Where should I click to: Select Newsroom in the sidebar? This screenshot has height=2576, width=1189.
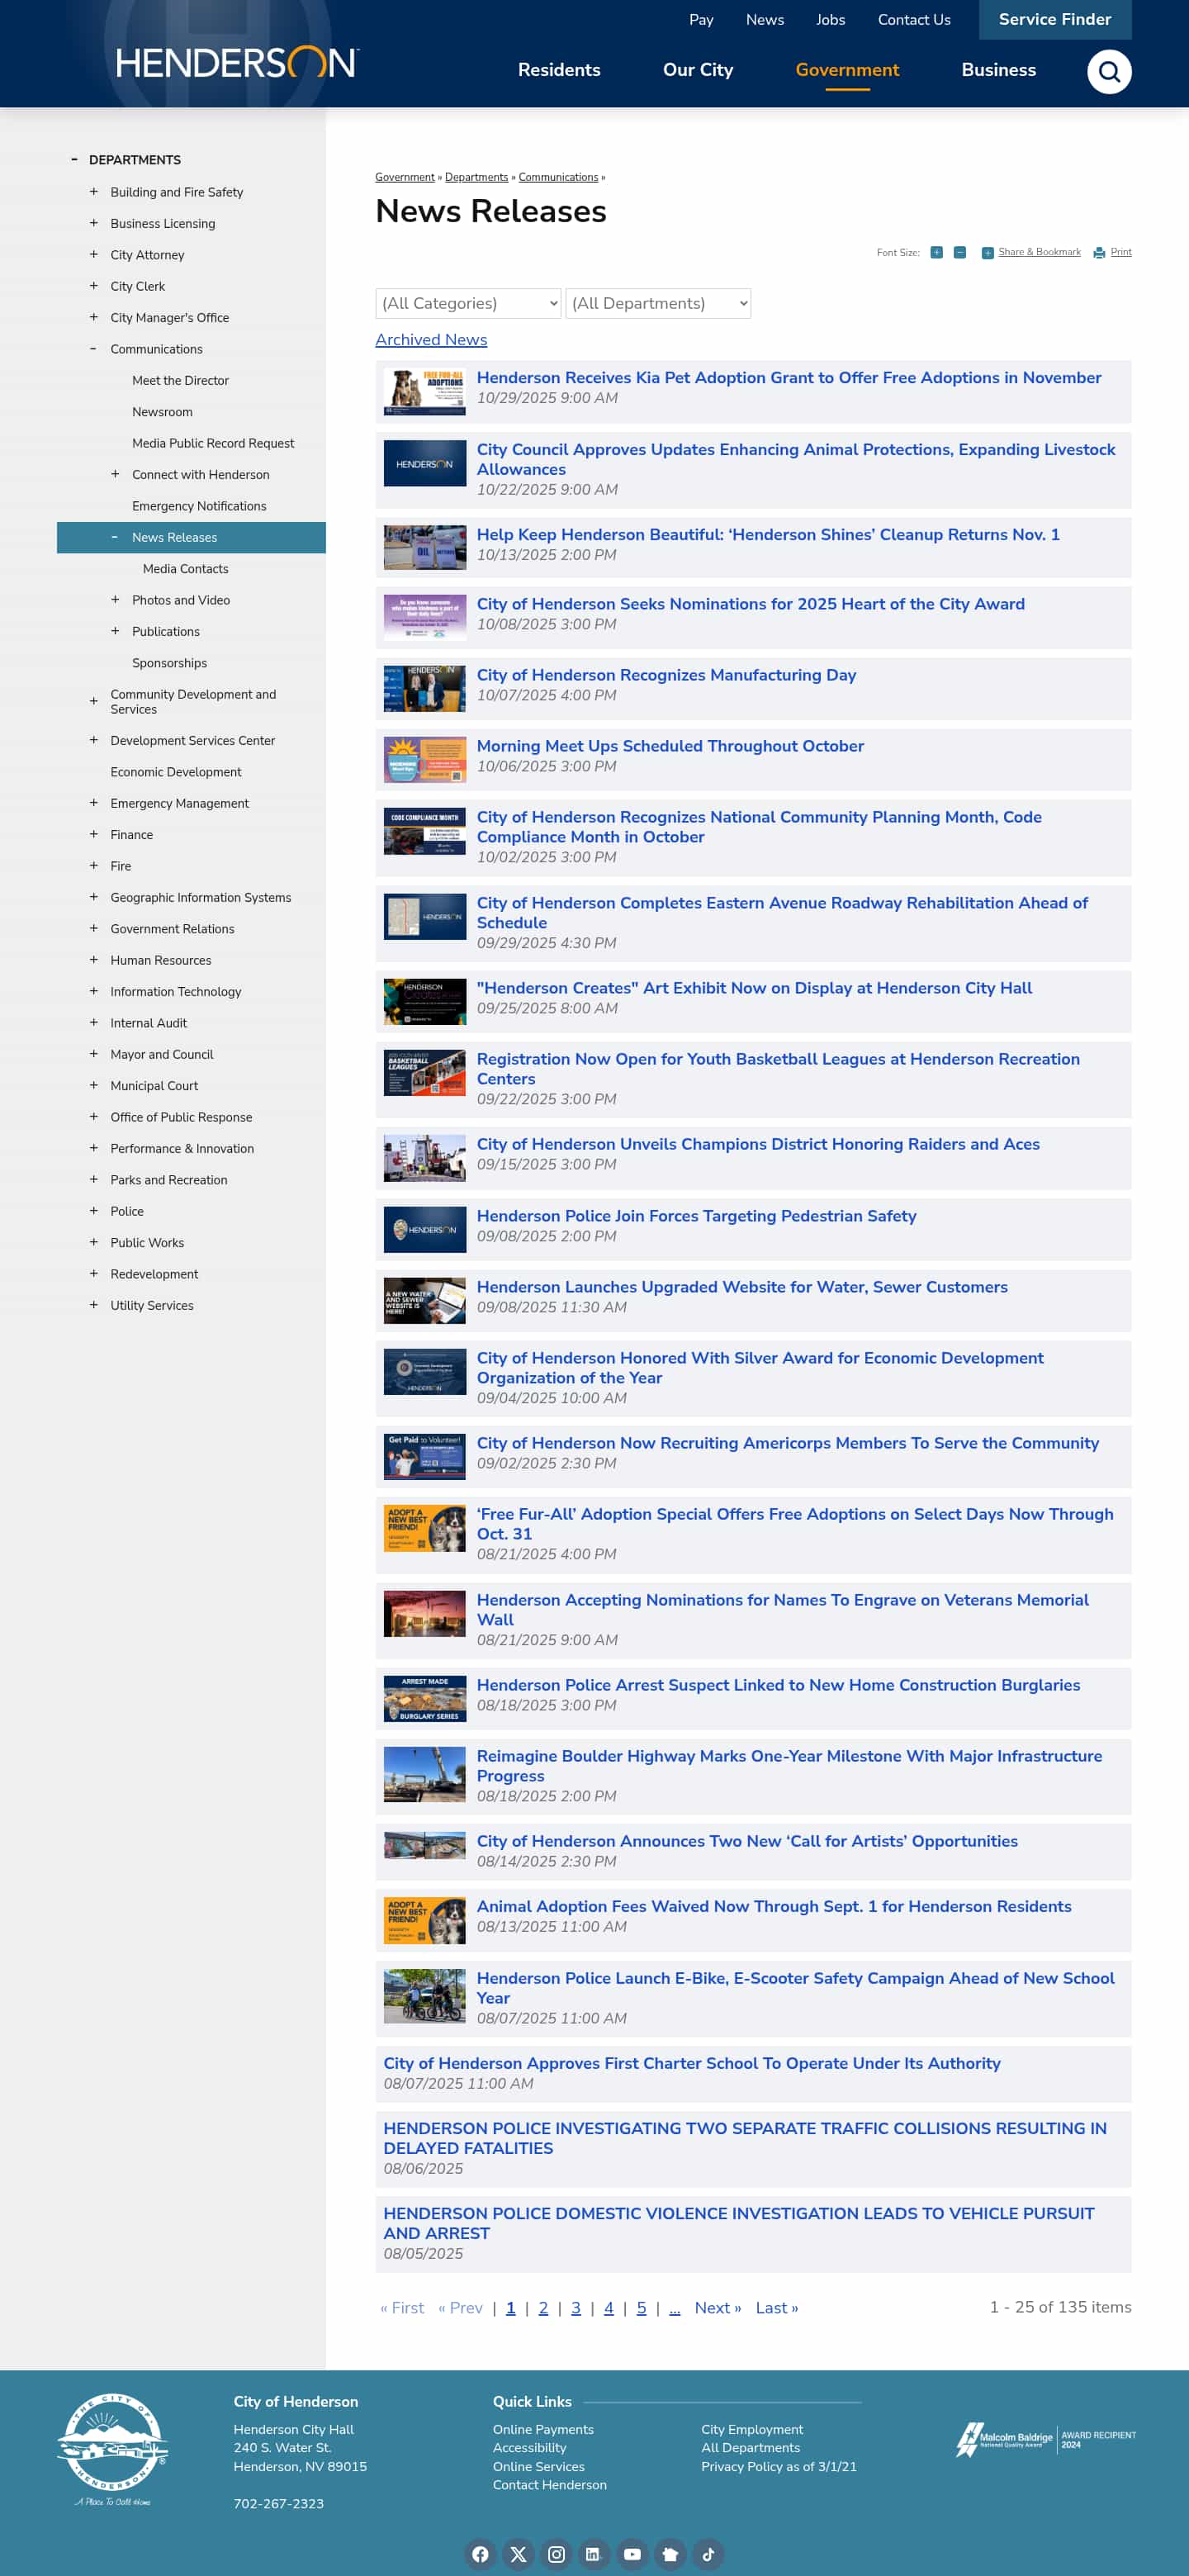click(x=162, y=411)
